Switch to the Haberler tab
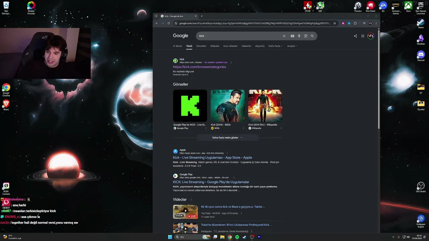 tap(246, 46)
